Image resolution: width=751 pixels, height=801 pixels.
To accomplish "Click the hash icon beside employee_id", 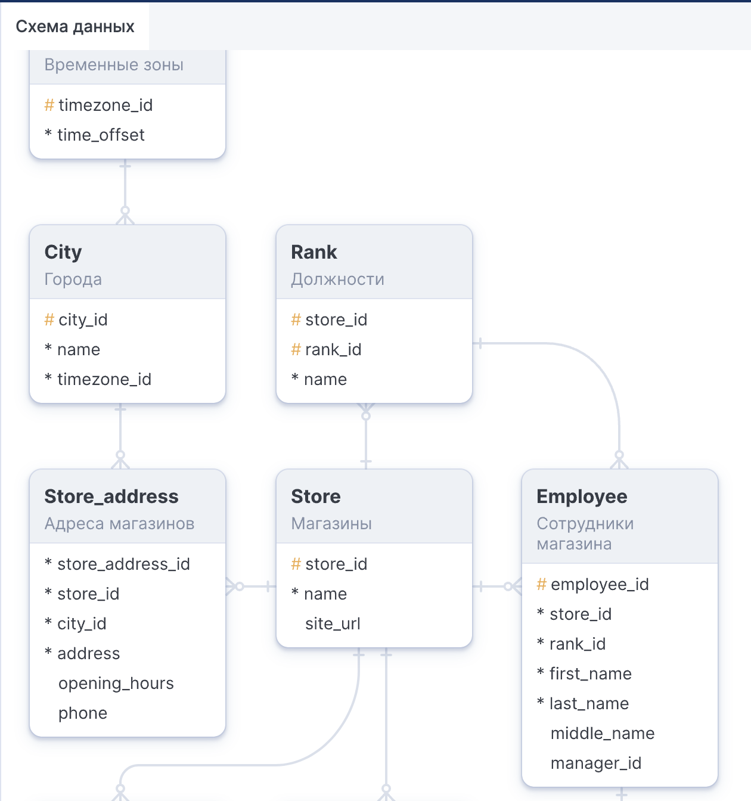I will pos(541,585).
